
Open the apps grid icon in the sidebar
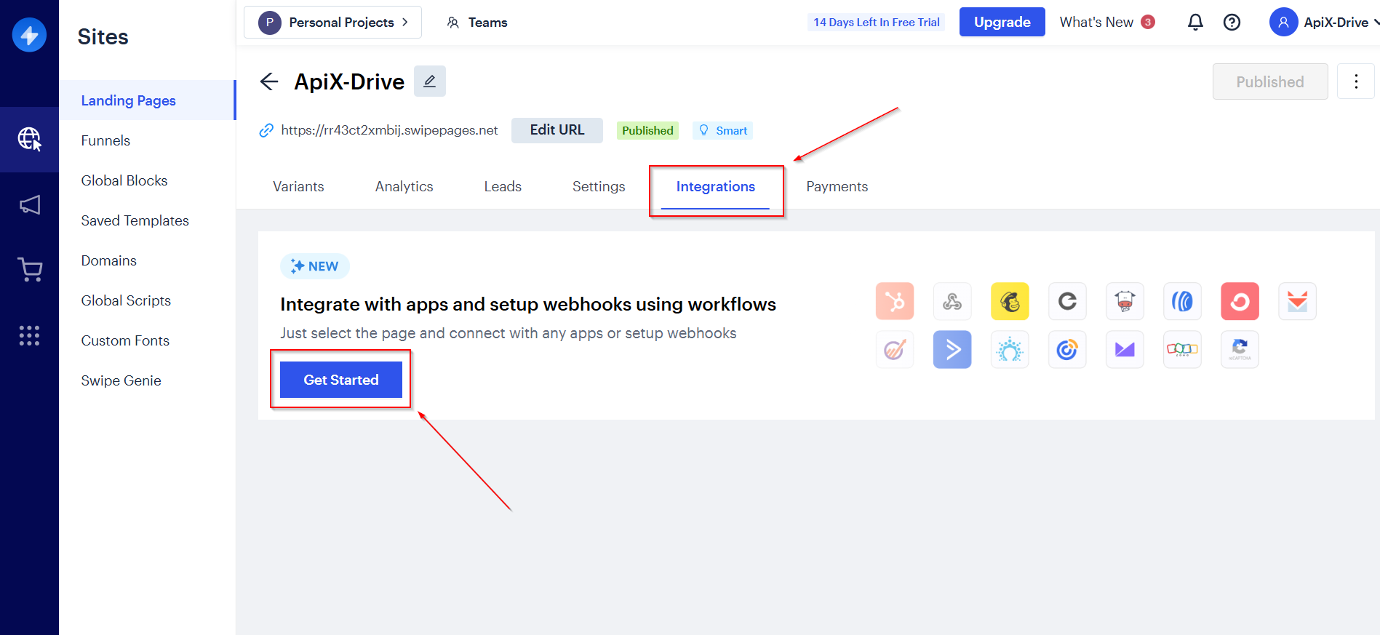29,335
